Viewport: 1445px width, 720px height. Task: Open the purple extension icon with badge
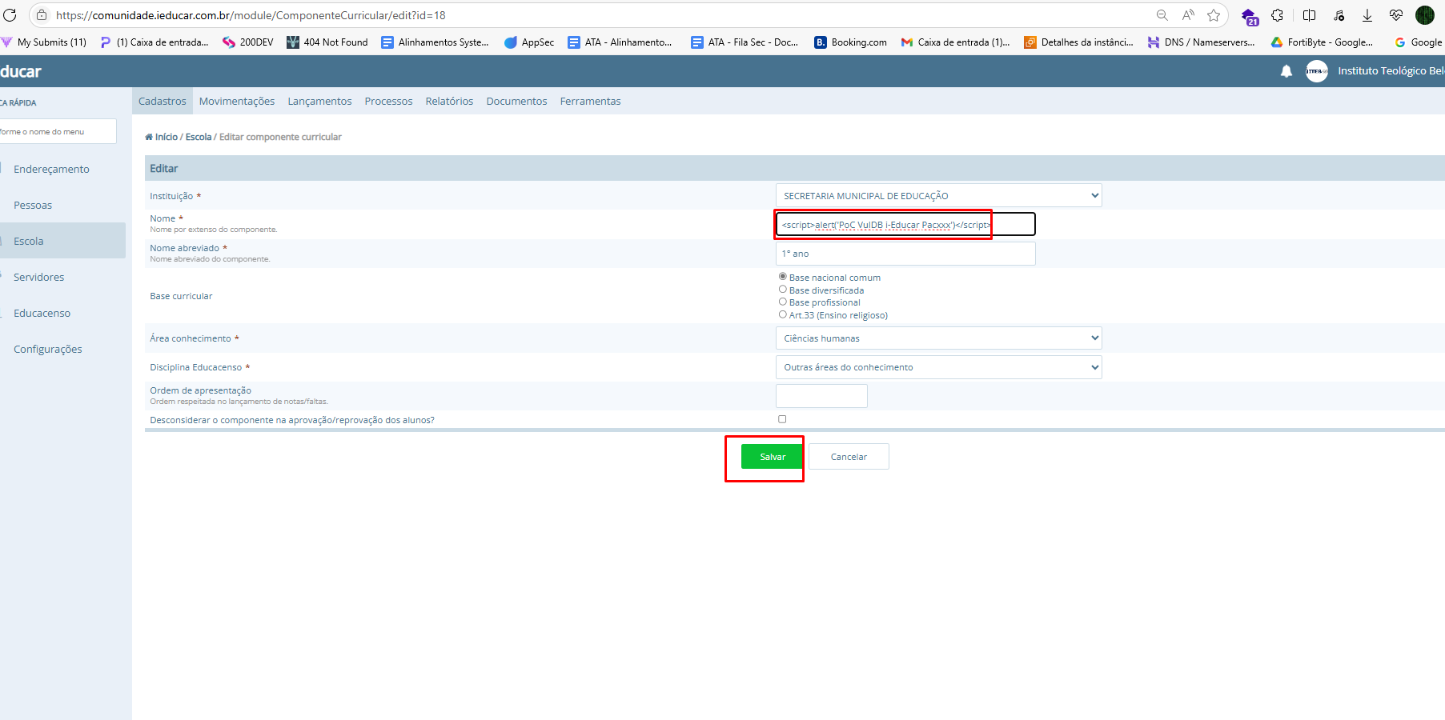[x=1249, y=16]
